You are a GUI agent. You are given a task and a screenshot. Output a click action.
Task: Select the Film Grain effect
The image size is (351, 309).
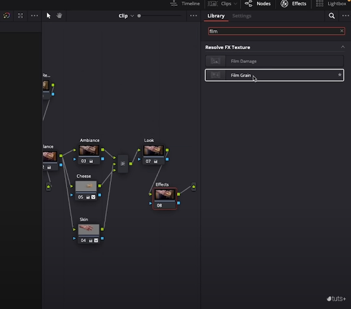tap(275, 75)
